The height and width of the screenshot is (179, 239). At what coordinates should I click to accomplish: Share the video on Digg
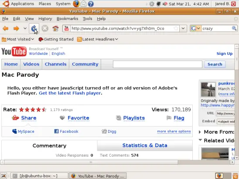[109, 132]
